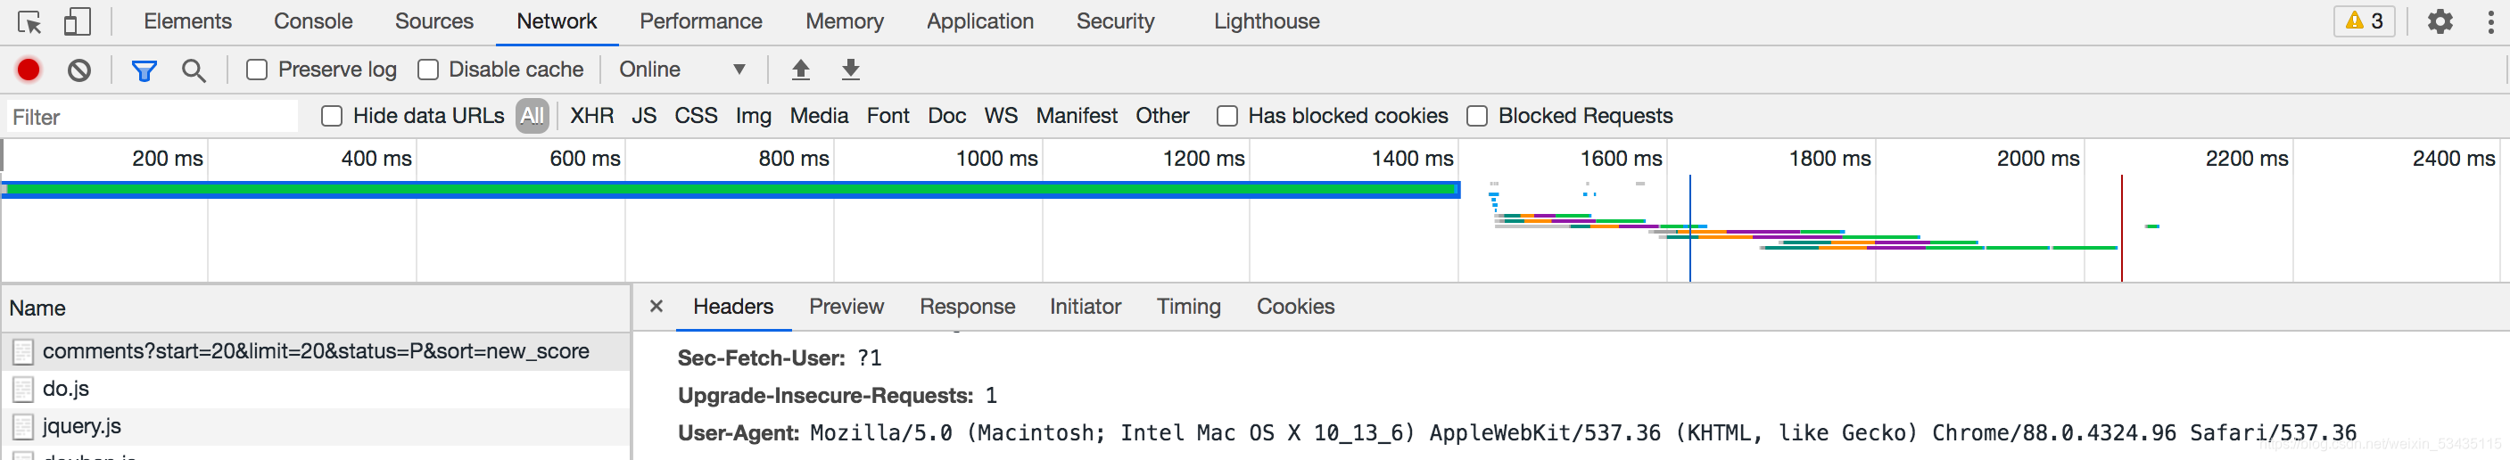This screenshot has width=2510, height=460.
Task: Open the Application panel tab
Action: point(979,21)
